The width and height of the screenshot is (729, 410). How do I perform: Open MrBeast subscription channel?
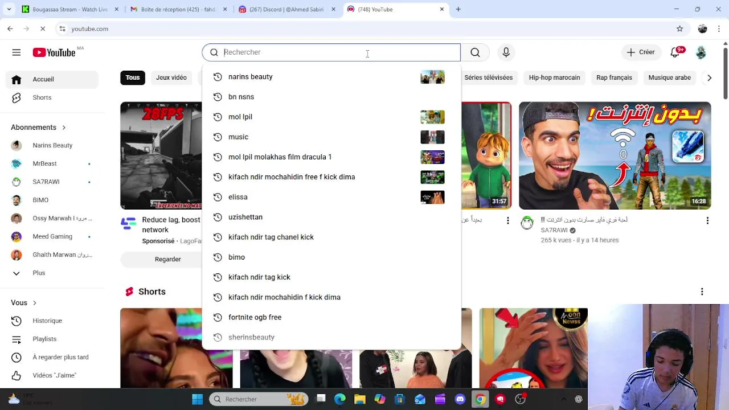click(x=52, y=163)
